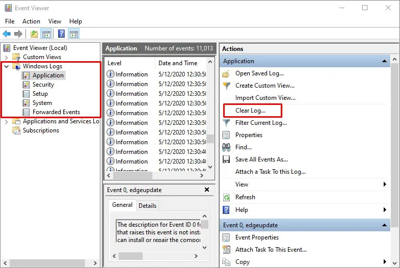Image resolution: width=400 pixels, height=268 pixels.
Task: Switch to the Details tab
Action: click(147, 205)
